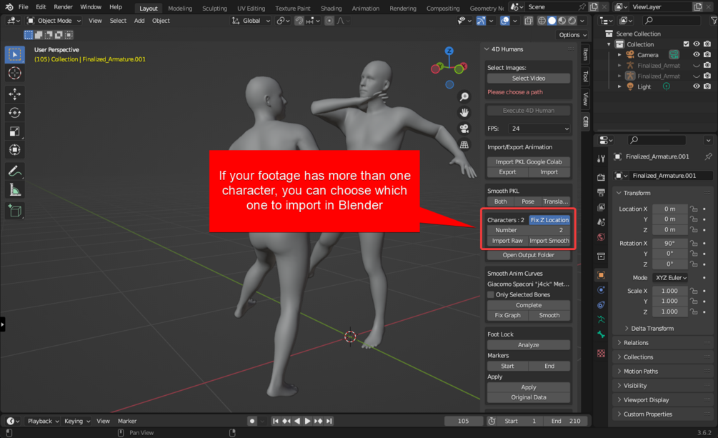The height and width of the screenshot is (438, 718).
Task: Switch perspective/orthographic grid icon
Action: 464,145
